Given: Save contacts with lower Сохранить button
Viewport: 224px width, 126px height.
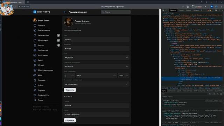Looking at the screenshot, I should 70,120.
